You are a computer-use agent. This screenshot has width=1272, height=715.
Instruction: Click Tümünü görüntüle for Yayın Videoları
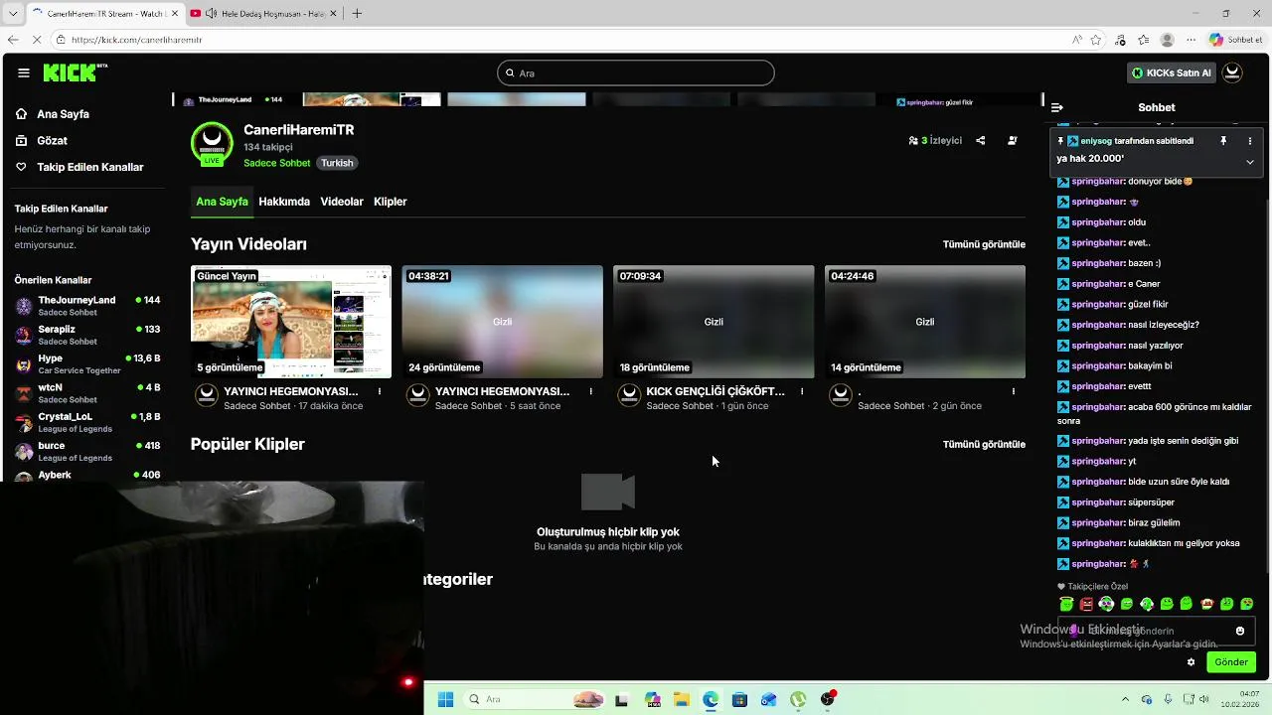click(984, 244)
